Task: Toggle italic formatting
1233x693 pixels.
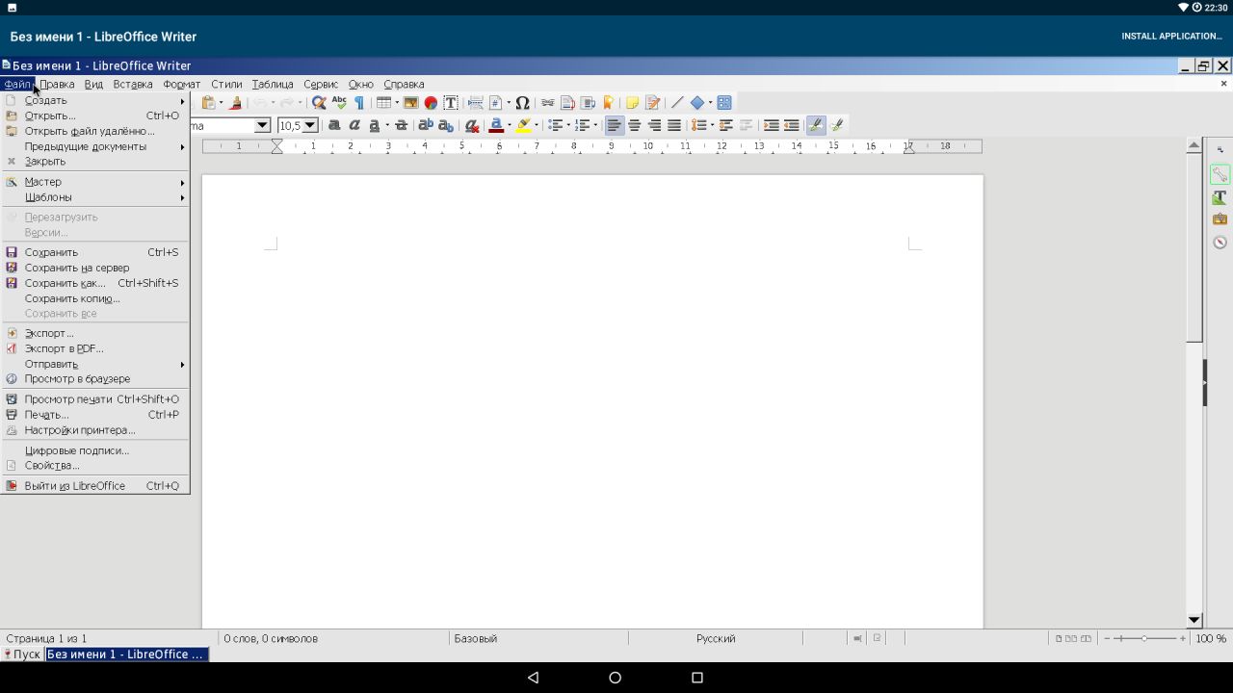Action: 354,125
